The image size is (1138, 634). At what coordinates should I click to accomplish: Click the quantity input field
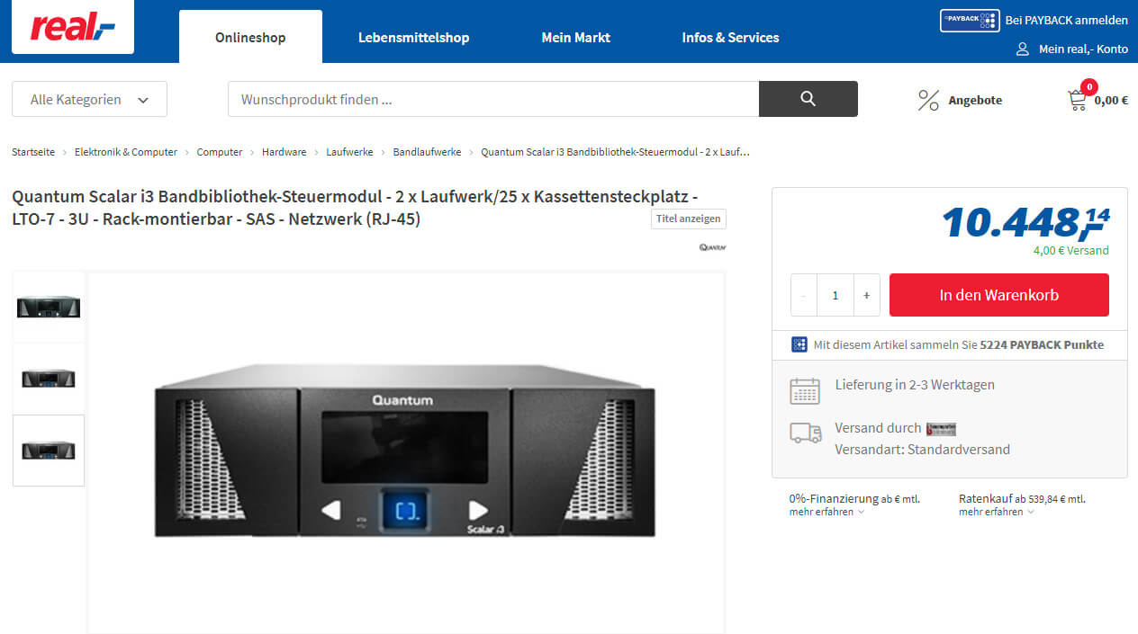pyautogui.click(x=835, y=295)
